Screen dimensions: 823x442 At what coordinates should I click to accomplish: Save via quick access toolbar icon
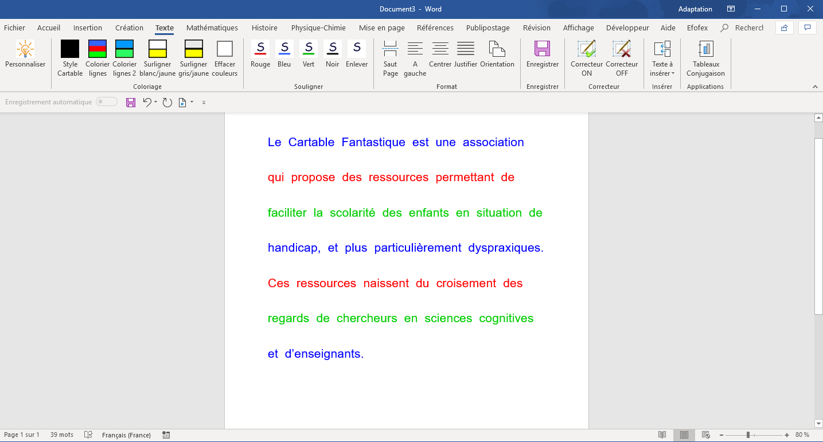[x=131, y=103]
